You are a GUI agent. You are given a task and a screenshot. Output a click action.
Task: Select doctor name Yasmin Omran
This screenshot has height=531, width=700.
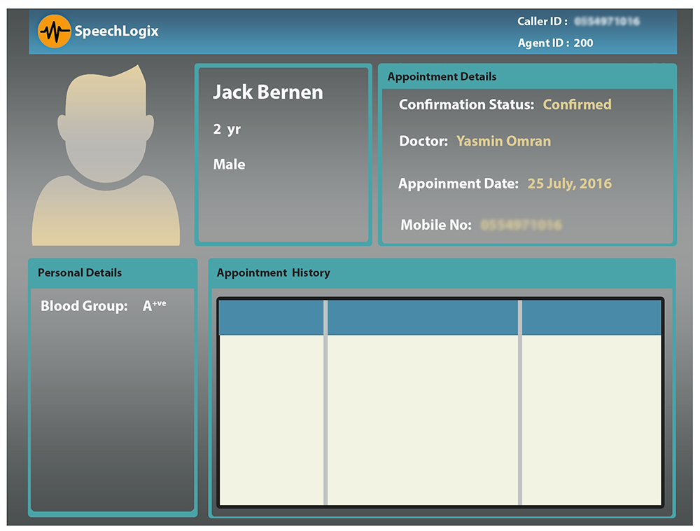click(x=503, y=142)
